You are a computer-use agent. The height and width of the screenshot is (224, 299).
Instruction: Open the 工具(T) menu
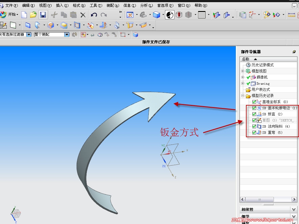[x=96, y=6]
